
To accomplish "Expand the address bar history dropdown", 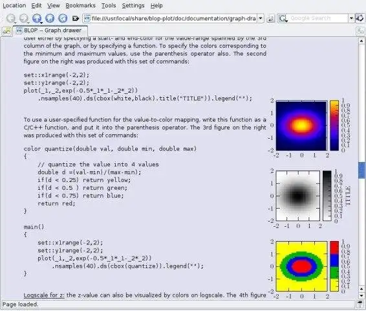I will pyautogui.click(x=261, y=18).
